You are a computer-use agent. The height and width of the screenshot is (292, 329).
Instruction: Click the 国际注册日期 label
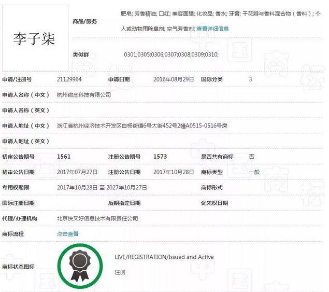coord(18,203)
